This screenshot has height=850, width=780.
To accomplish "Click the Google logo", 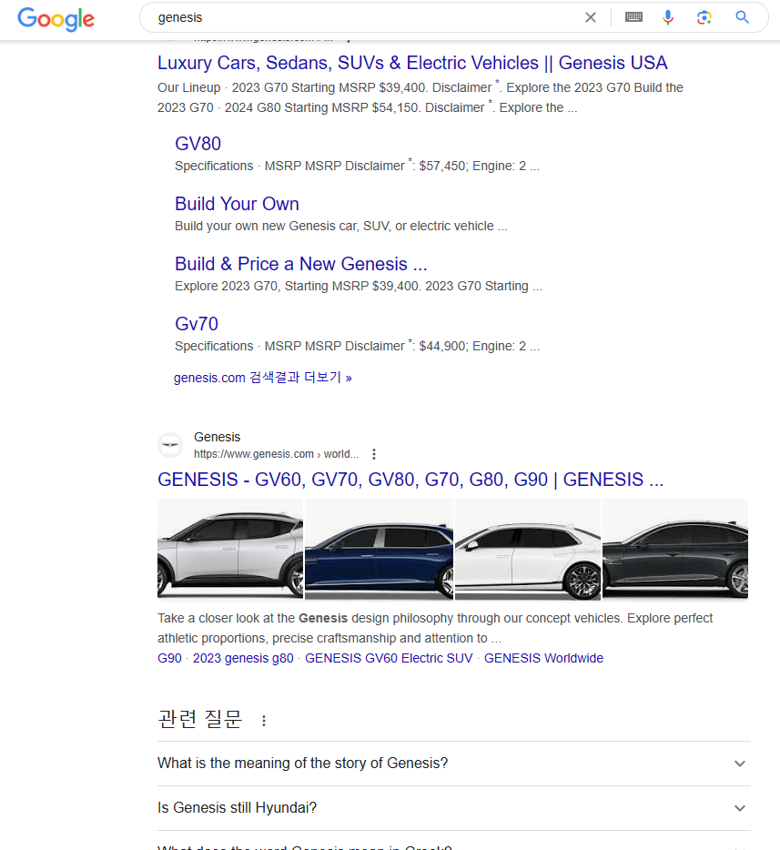I will pyautogui.click(x=56, y=20).
